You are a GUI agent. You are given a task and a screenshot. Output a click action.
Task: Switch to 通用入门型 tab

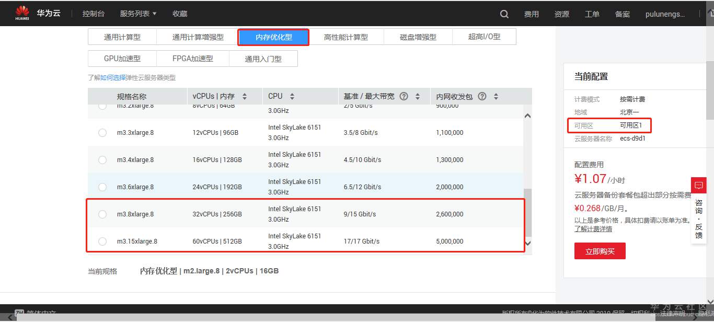263,59
